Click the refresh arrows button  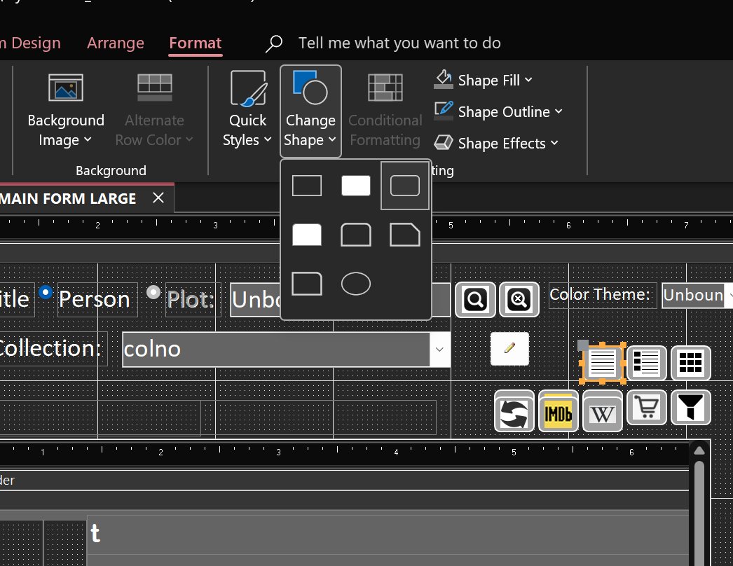point(514,412)
